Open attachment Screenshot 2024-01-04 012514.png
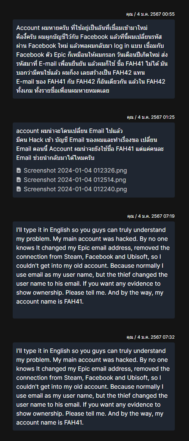 point(75,180)
